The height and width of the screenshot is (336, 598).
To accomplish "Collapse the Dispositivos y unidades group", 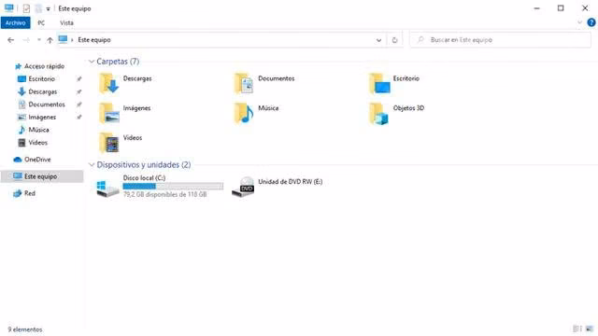I will point(92,164).
